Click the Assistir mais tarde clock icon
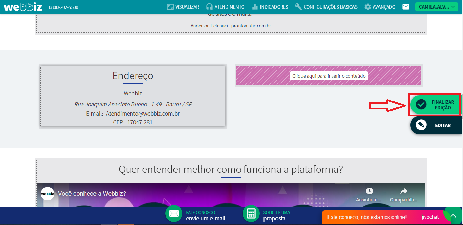This screenshot has height=225, width=463. coord(369,191)
